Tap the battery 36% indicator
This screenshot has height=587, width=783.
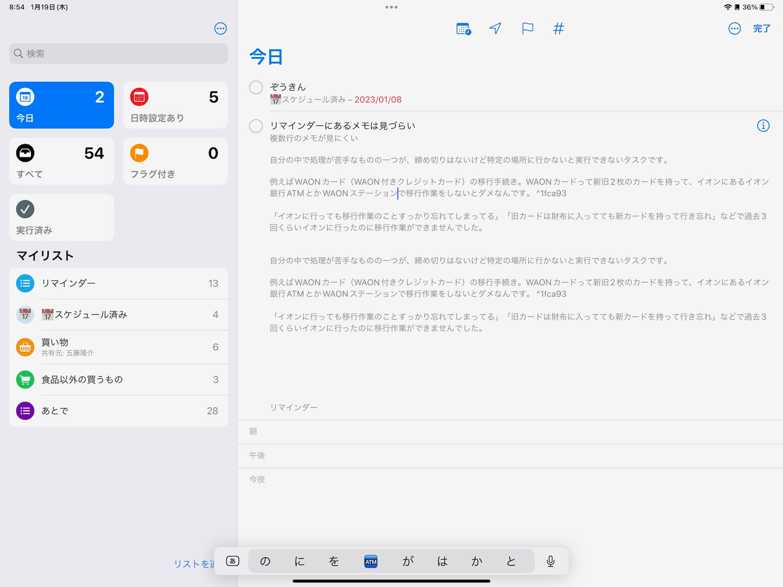758,7
